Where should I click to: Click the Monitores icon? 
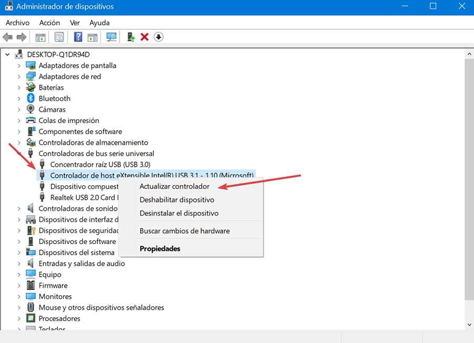(x=31, y=296)
